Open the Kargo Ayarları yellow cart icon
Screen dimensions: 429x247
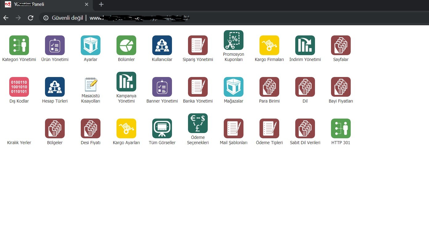(x=126, y=128)
